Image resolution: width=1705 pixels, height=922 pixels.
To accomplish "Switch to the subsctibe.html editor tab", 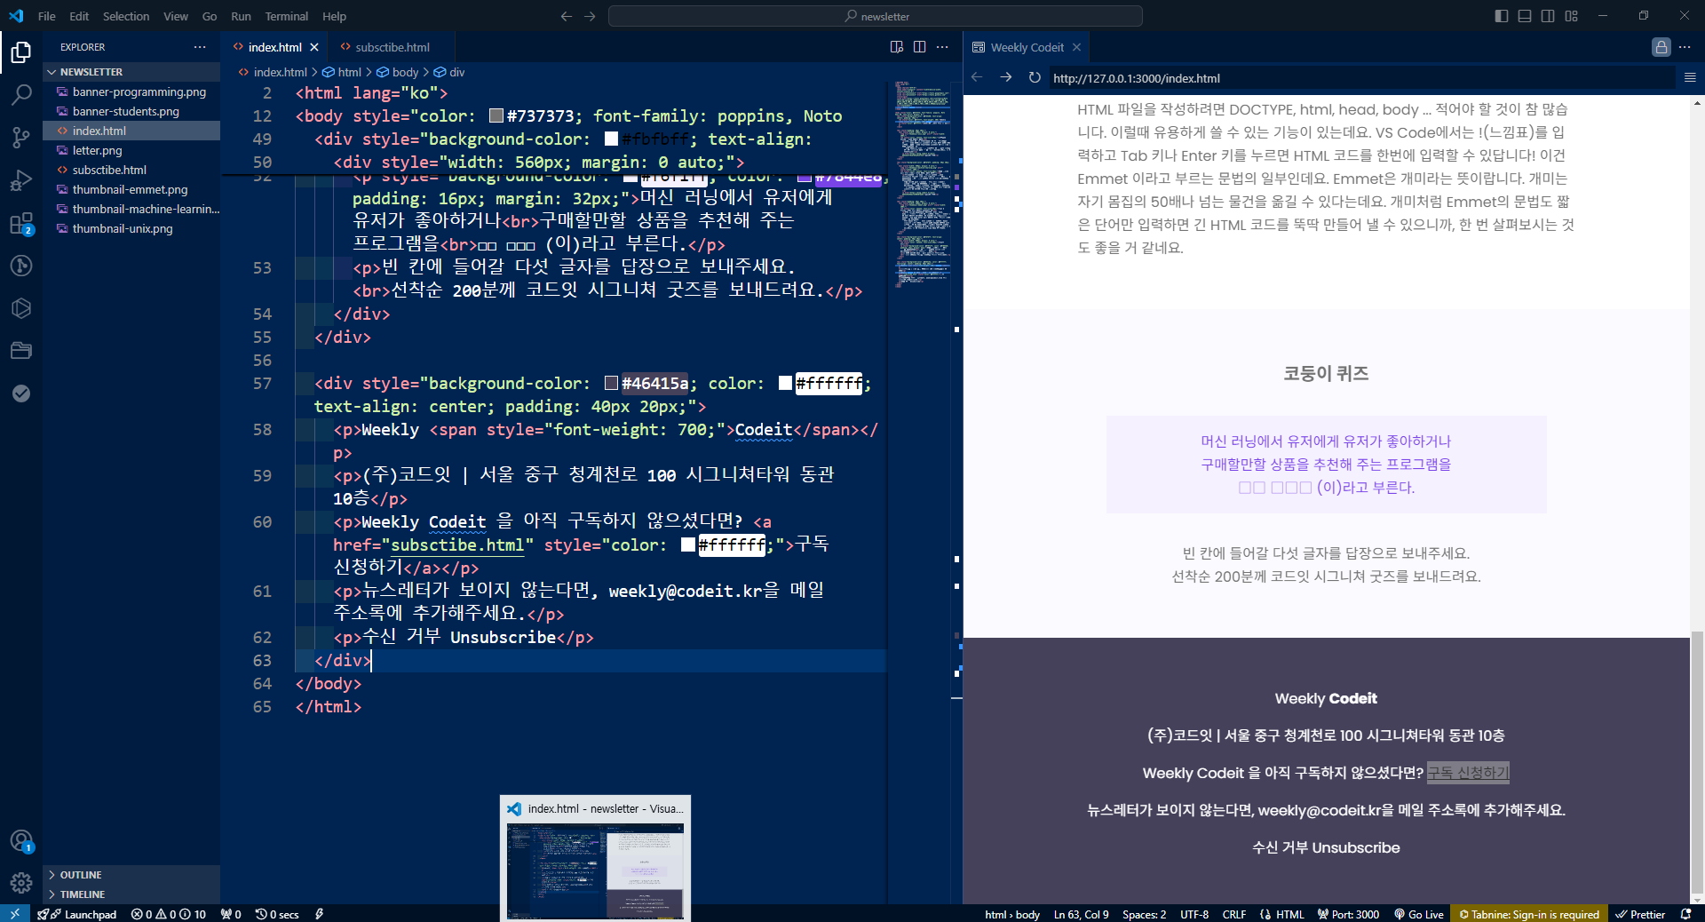I will pyautogui.click(x=392, y=47).
